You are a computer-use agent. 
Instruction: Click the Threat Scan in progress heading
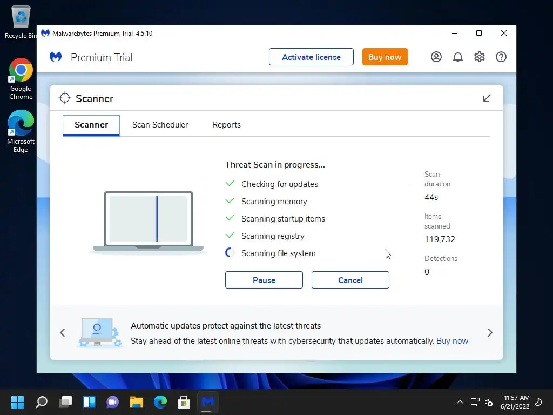tap(275, 165)
